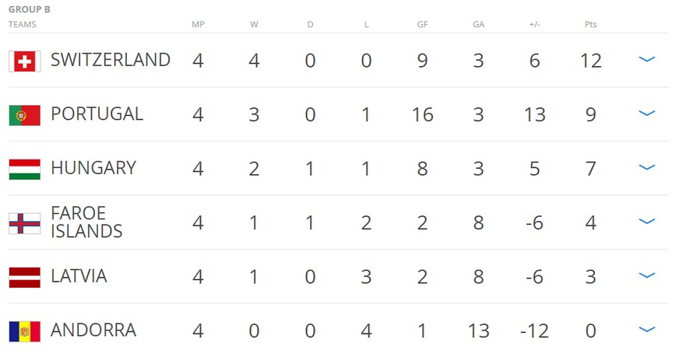
Task: Expand the Switzerland row chevron
Action: click(647, 59)
